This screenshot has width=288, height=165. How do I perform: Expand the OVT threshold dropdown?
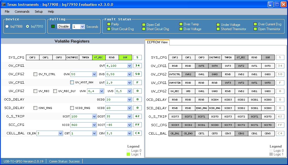pos(130,66)
